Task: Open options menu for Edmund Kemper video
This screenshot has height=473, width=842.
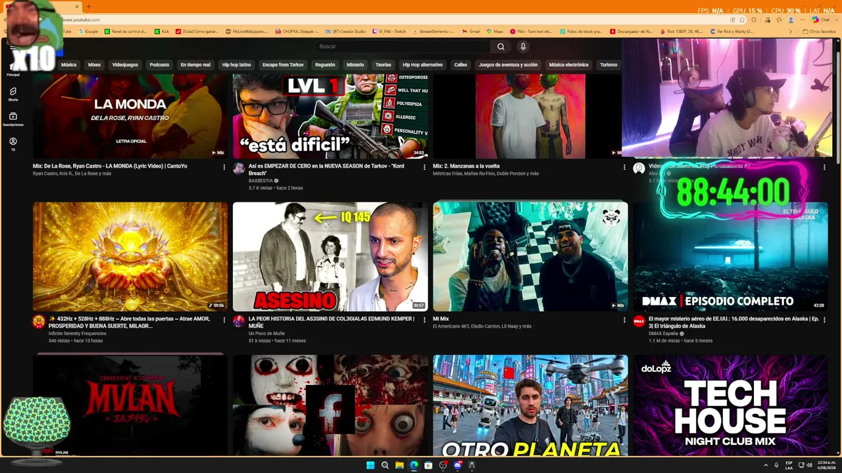Action: tap(424, 320)
